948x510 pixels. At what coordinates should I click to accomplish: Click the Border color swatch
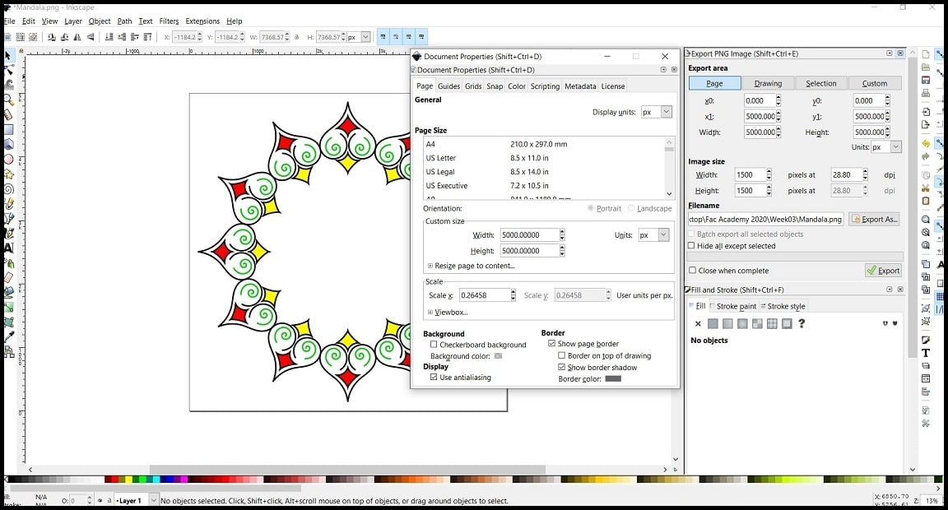click(x=613, y=379)
